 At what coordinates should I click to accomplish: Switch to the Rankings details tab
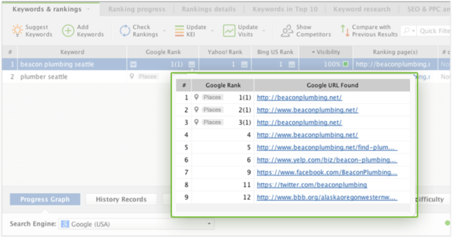(x=209, y=10)
